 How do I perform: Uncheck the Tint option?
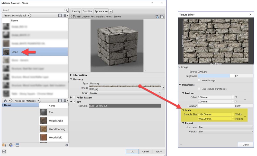coord(74,101)
